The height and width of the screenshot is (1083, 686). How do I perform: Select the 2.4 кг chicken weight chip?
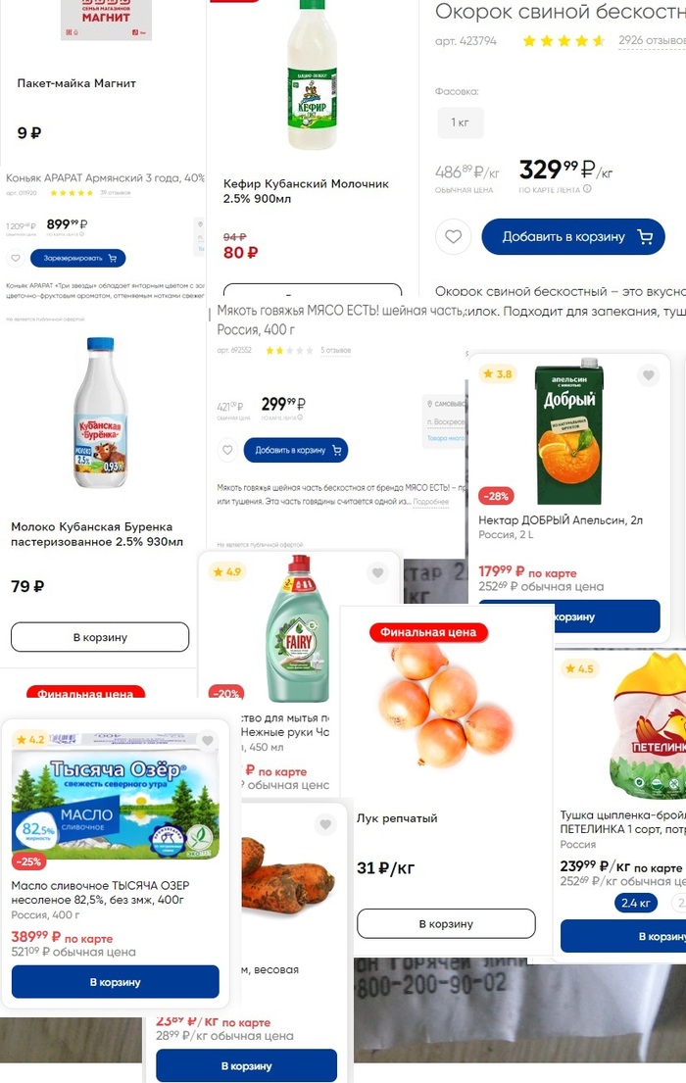click(636, 903)
